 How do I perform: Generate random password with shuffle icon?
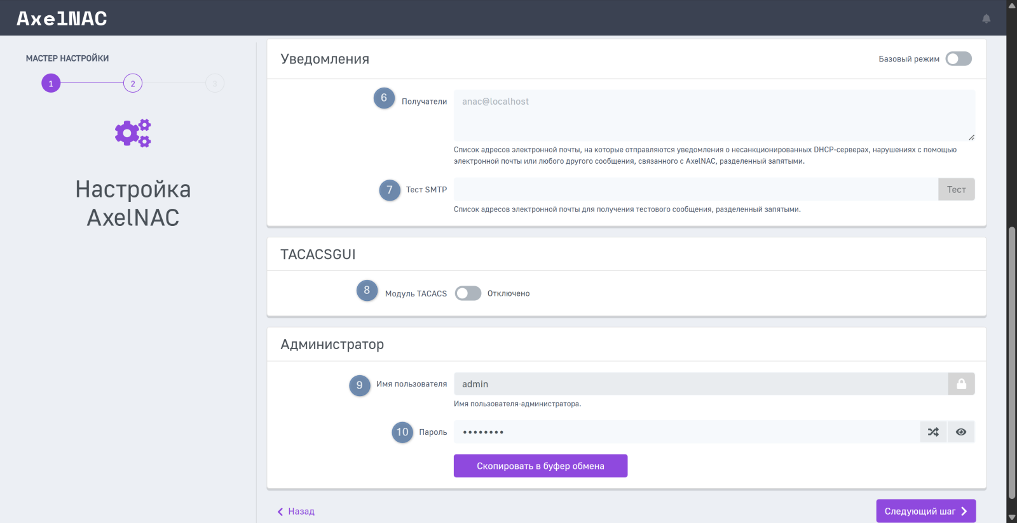(x=933, y=432)
